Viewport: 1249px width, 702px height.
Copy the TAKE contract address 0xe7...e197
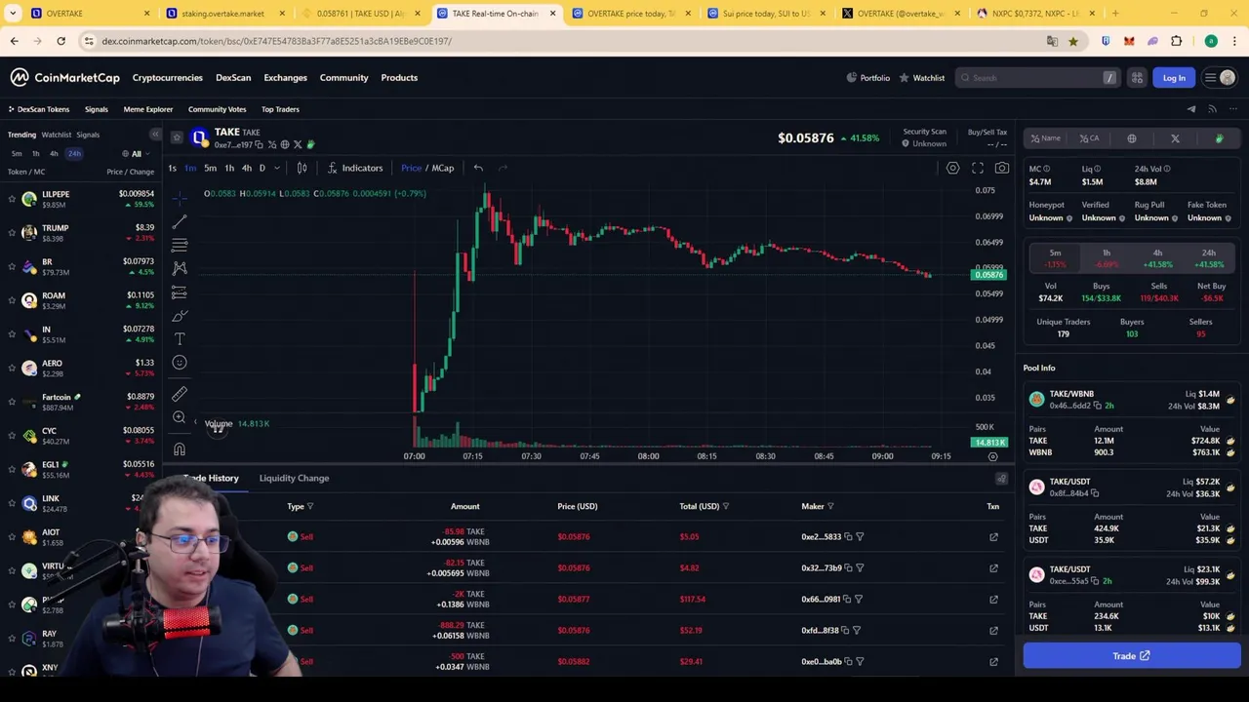259,145
